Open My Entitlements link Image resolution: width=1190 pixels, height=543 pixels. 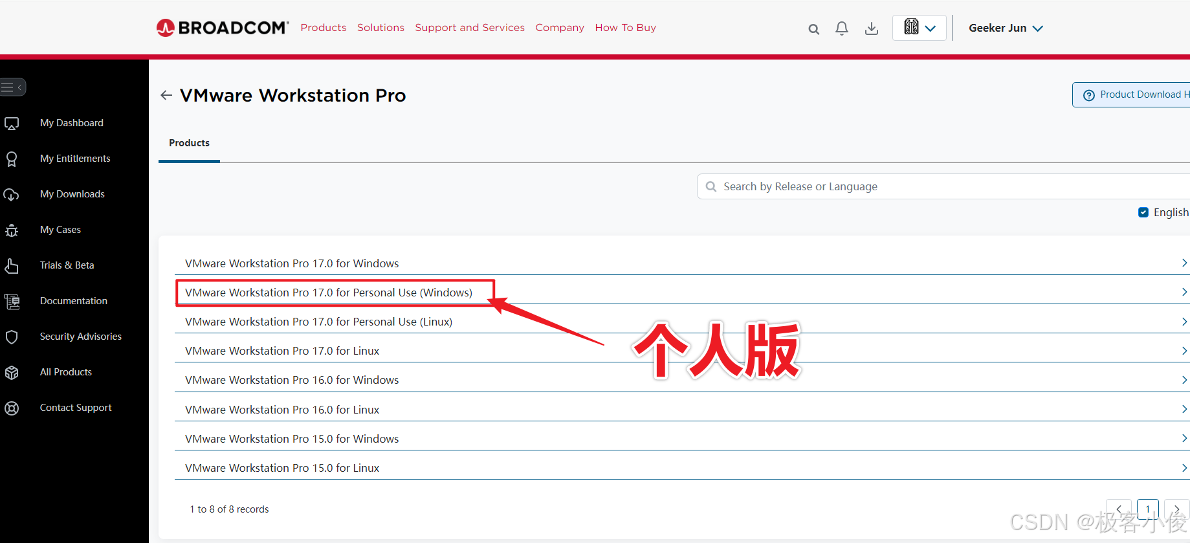pyautogui.click(x=75, y=159)
